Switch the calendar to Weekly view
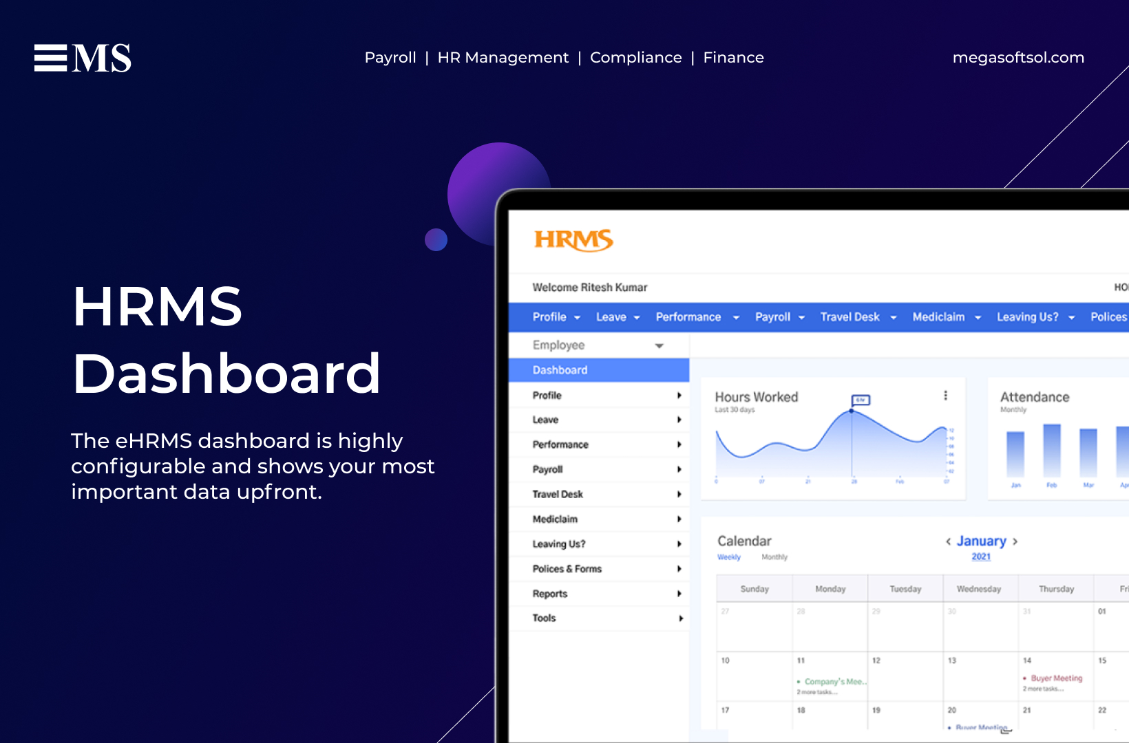The image size is (1129, 743). 729,557
